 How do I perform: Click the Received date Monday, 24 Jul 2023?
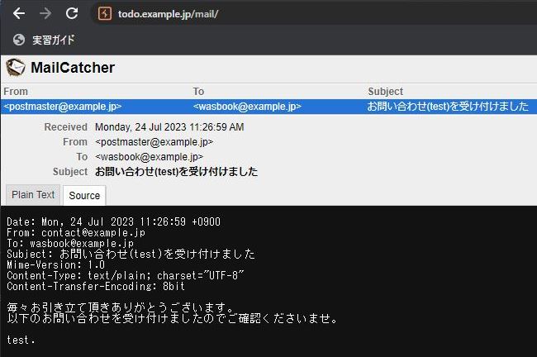[169, 127]
